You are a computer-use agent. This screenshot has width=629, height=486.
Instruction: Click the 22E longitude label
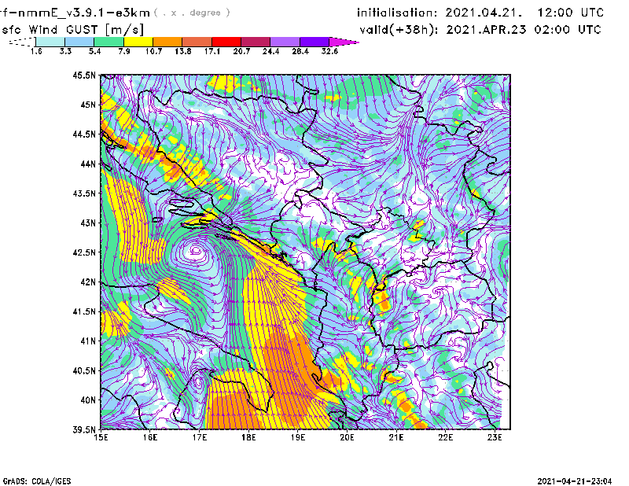pyautogui.click(x=445, y=437)
